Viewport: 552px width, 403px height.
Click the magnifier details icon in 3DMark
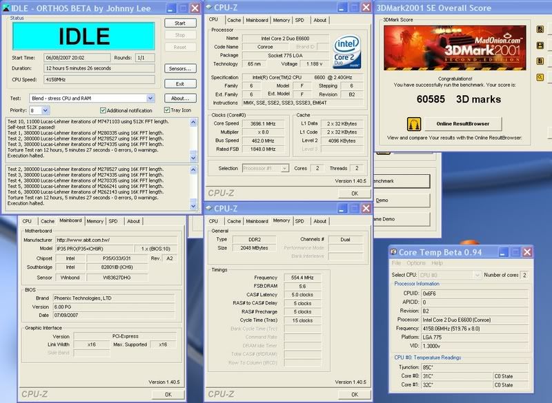coord(540,77)
